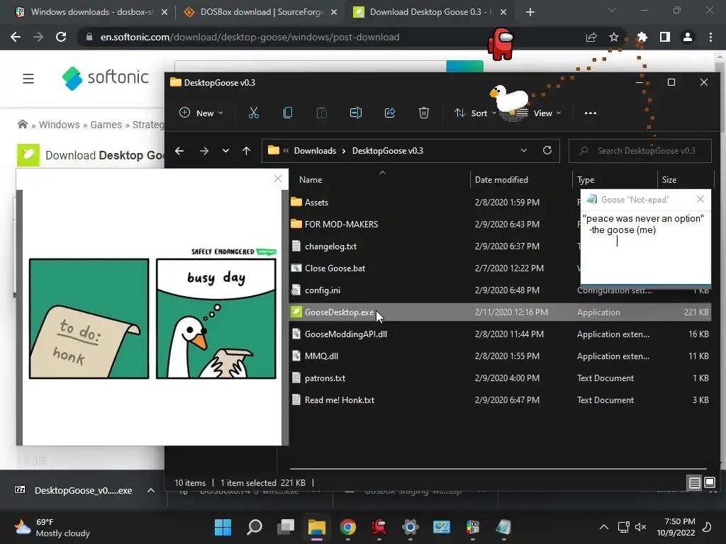Viewport: 726px width, 544px height.
Task: Open Windows Start menu on taskbar
Action: point(223,527)
